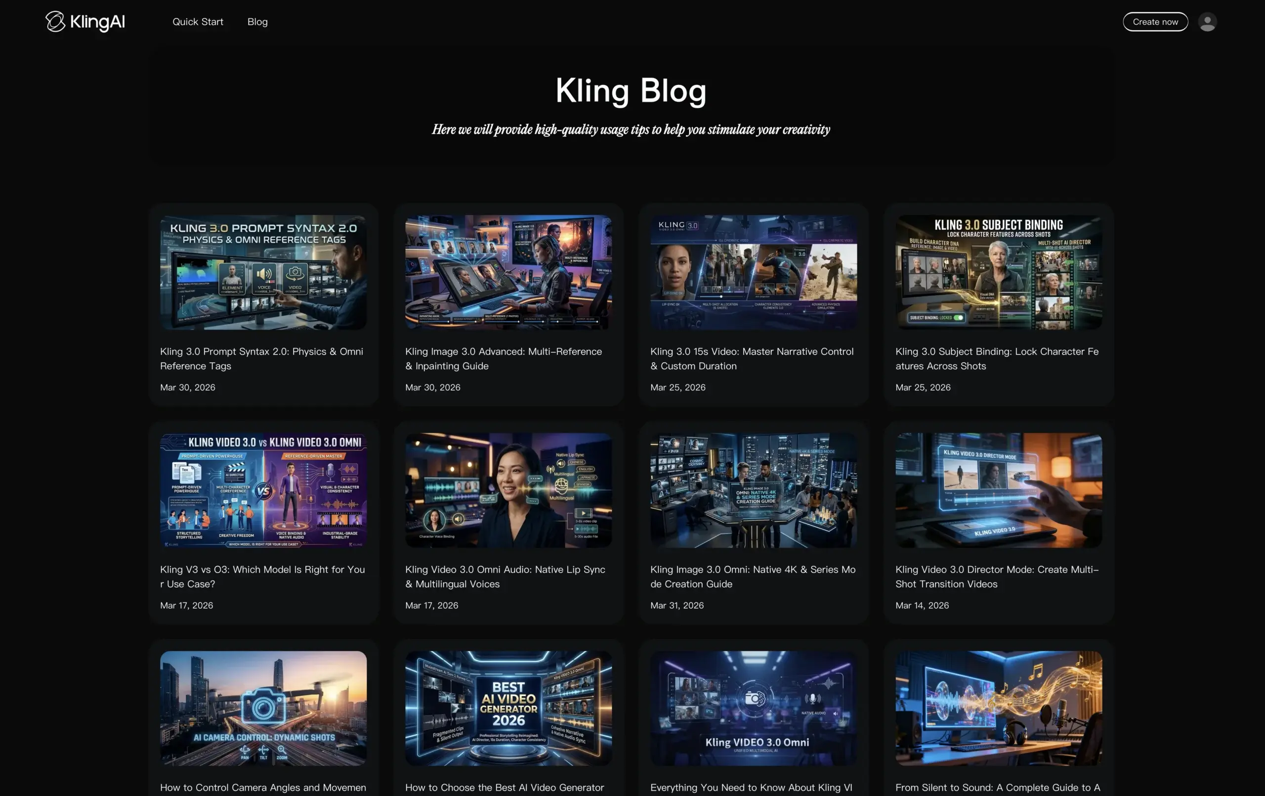Click the Mar 14, 2026 date text
Screen dimensions: 1265x796
click(x=922, y=605)
